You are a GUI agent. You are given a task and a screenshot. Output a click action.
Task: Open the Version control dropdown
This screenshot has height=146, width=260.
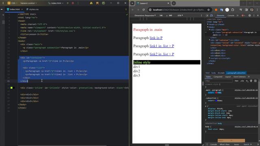(28, 3)
